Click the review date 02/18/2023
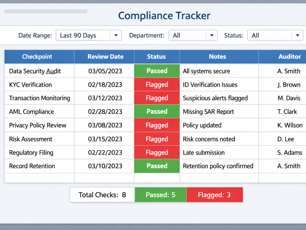Viewport: 306px width, 230px height. click(x=105, y=85)
